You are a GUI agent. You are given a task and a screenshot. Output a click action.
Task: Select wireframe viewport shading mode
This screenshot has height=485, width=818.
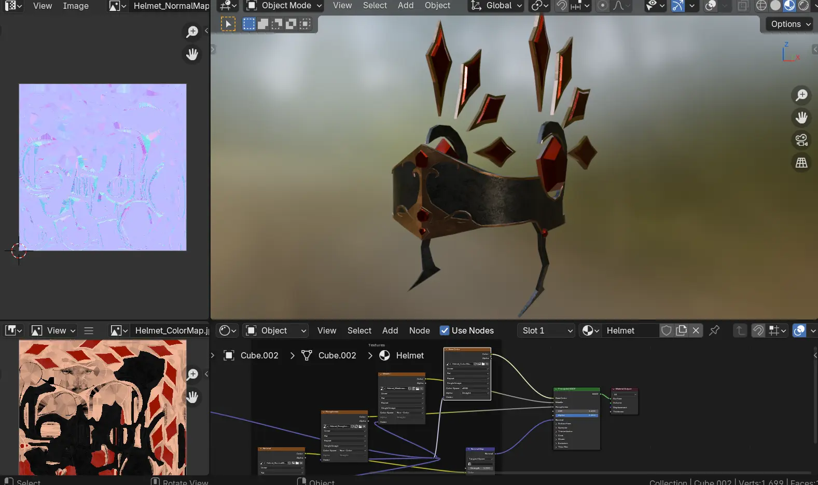coord(761,6)
